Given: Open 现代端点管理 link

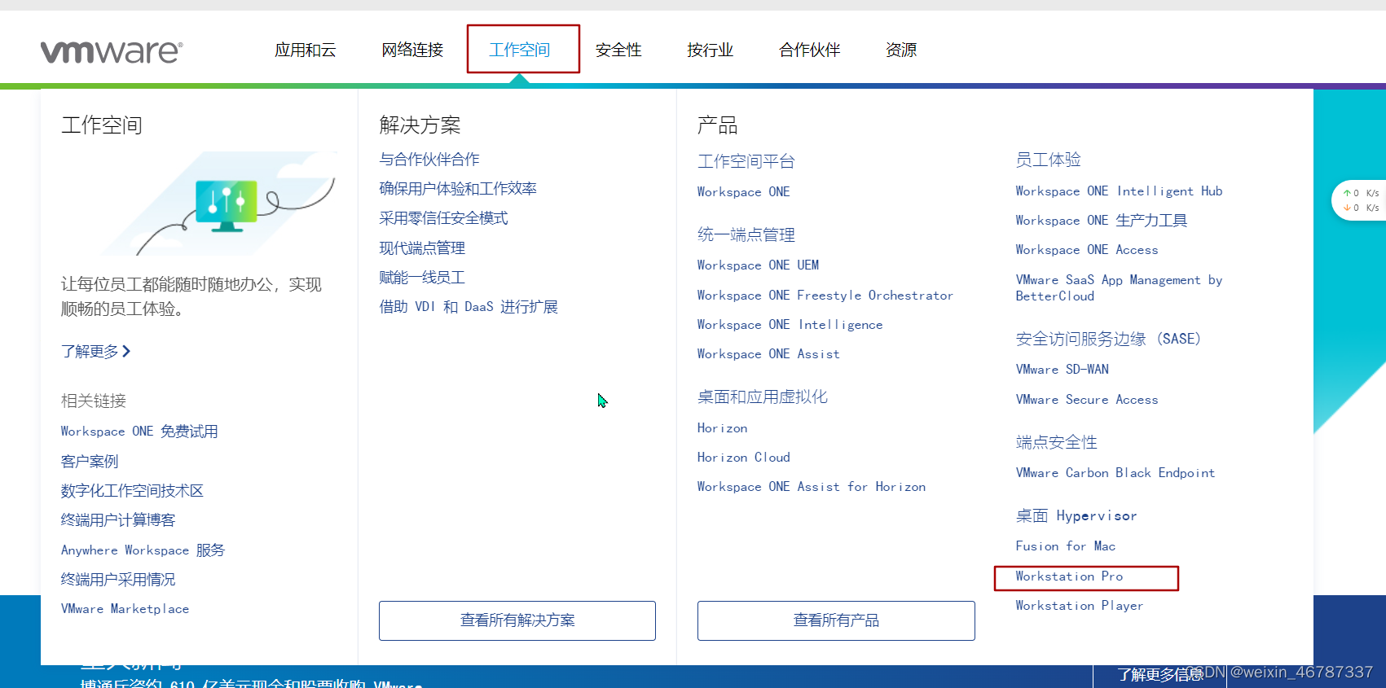Looking at the screenshot, I should pyautogui.click(x=422, y=248).
